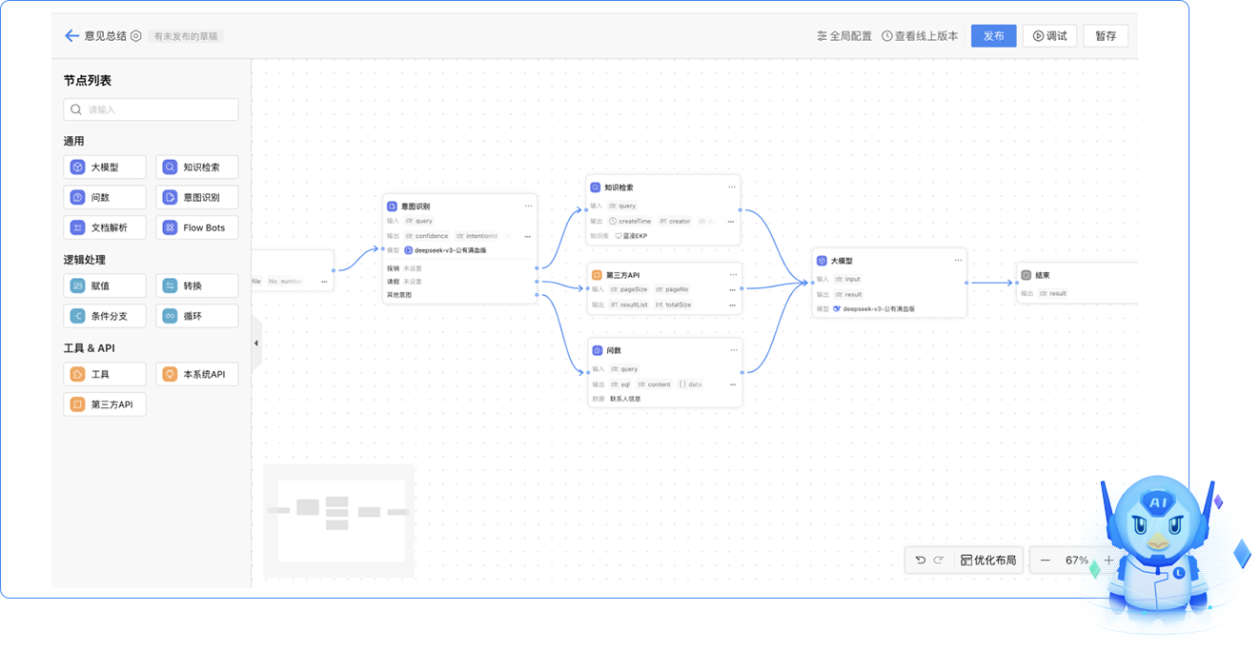The image size is (1260, 650).
Task: Open the 大模型 canvas node's more menu
Action: [958, 260]
